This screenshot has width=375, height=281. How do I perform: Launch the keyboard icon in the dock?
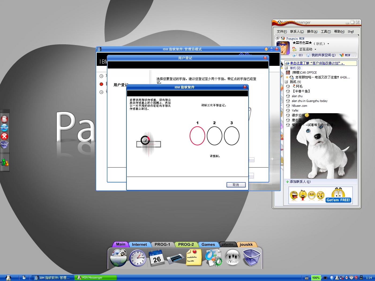pyautogui.click(x=175, y=259)
